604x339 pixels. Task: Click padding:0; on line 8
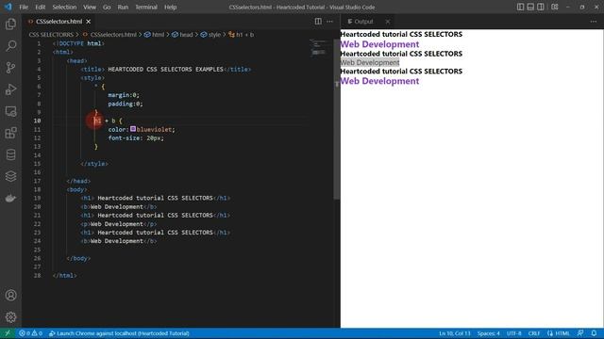(126, 104)
